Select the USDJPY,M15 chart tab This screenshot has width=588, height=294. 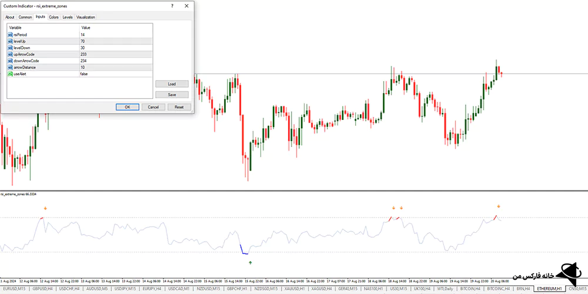(x=125, y=288)
